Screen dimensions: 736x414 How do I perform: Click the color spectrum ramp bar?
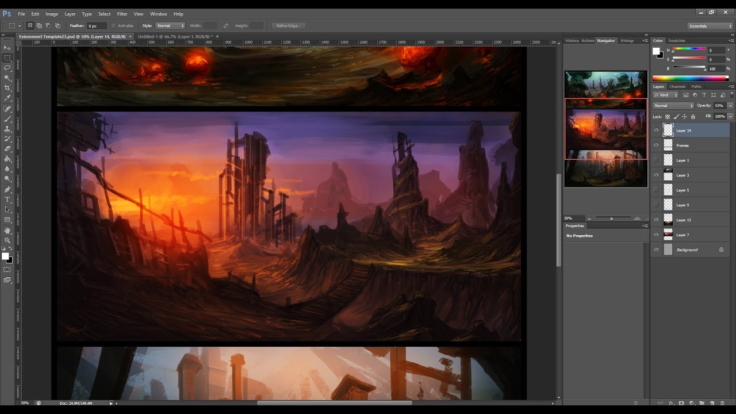point(691,78)
